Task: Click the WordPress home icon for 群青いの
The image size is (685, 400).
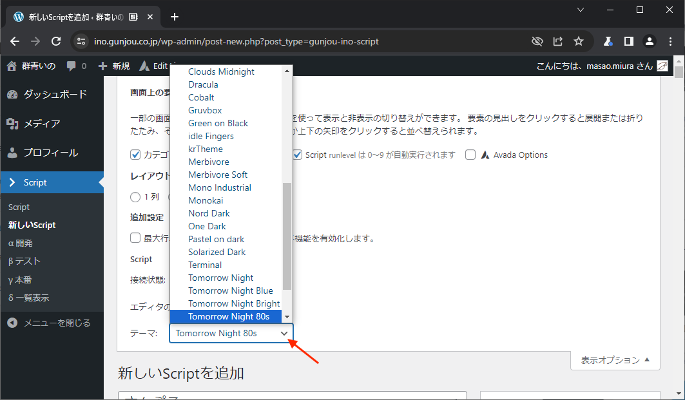Action: [12, 66]
